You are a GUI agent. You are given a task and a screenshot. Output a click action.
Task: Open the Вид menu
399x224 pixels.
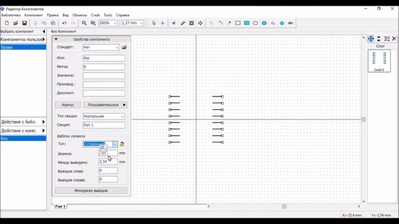tap(65, 15)
